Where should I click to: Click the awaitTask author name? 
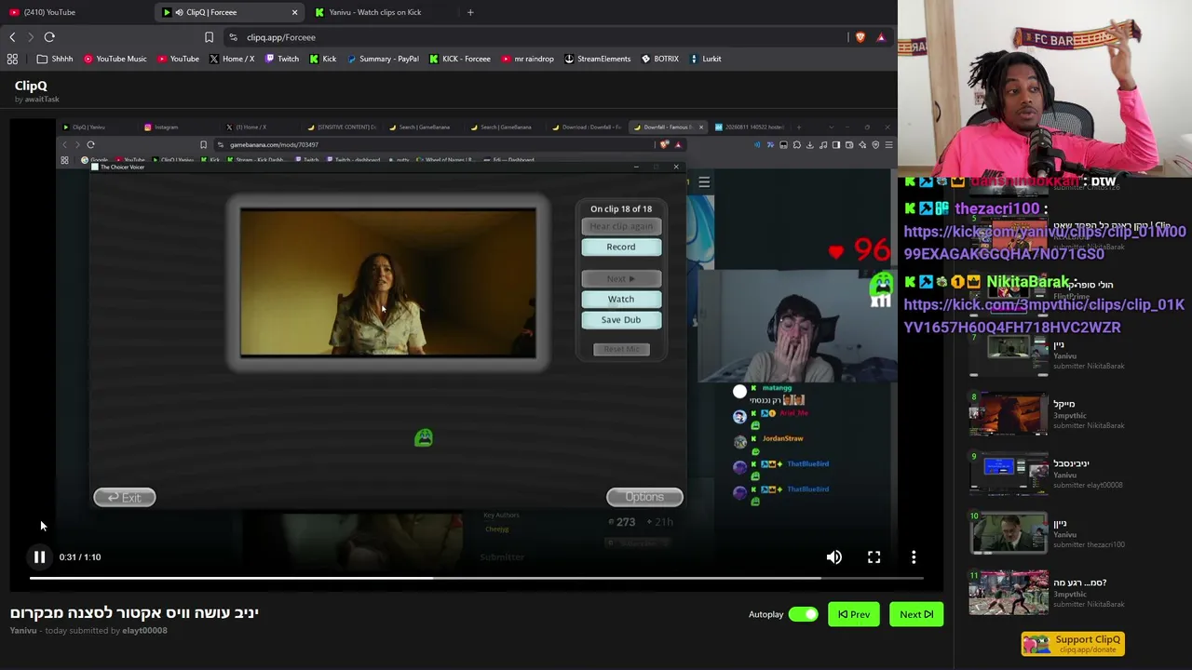pyautogui.click(x=42, y=99)
